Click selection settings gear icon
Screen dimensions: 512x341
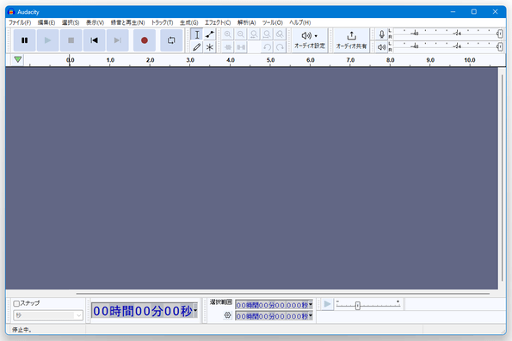pos(227,315)
